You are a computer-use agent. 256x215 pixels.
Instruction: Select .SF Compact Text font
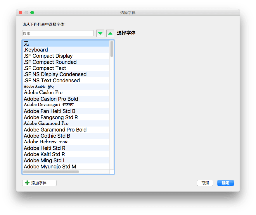click(66, 68)
